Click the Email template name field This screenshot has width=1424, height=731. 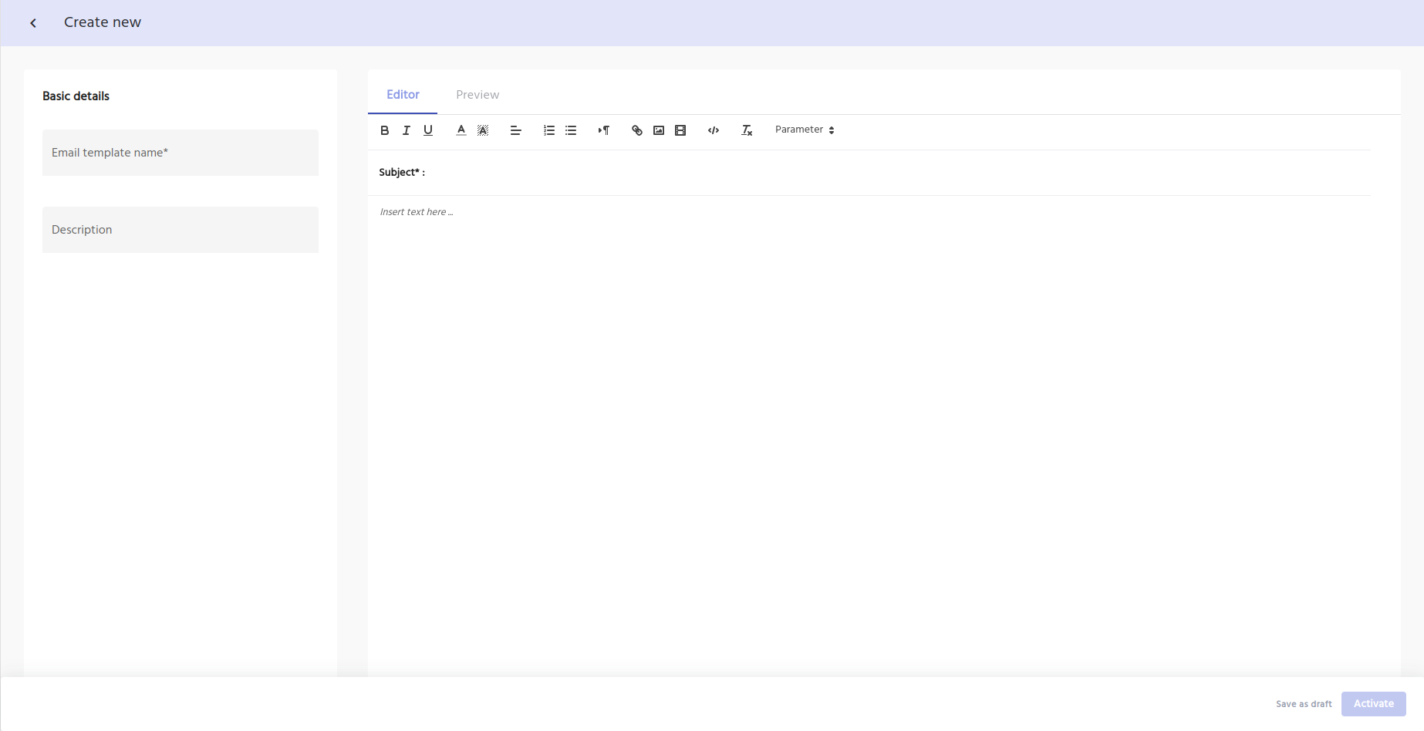coord(181,153)
